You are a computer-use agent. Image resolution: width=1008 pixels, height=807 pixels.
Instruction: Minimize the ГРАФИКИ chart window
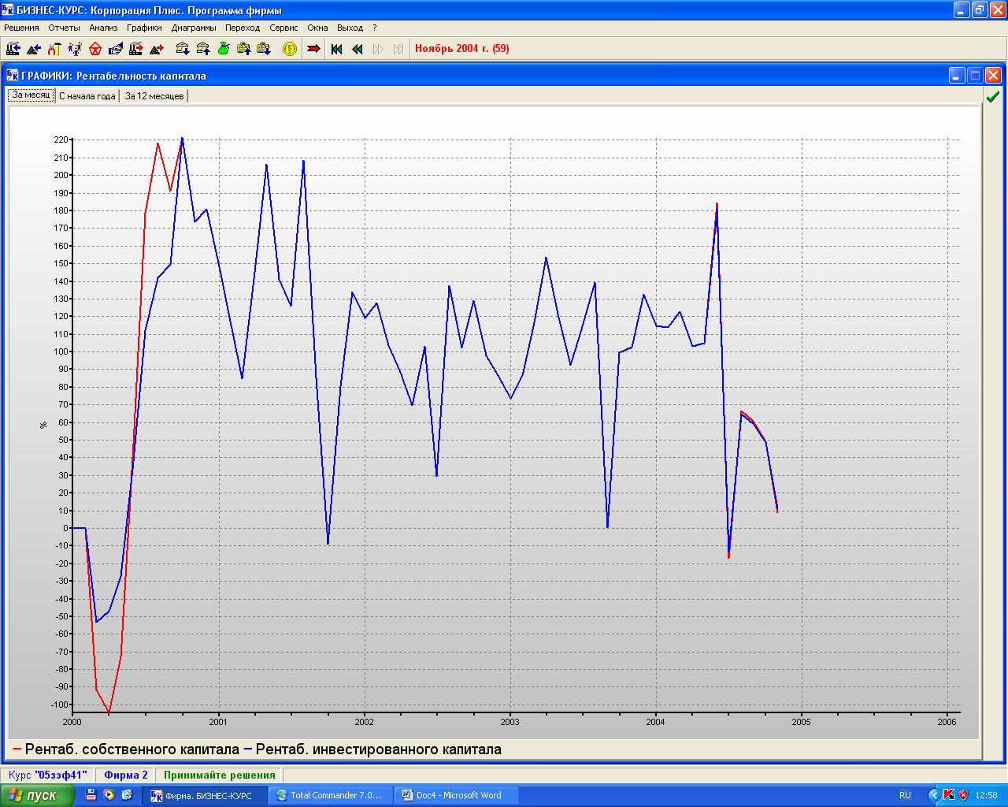(x=957, y=76)
